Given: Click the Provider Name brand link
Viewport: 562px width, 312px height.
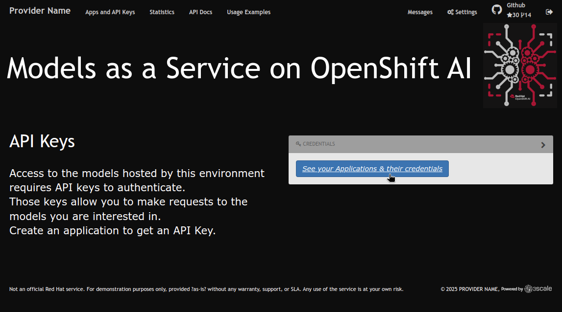Looking at the screenshot, I should pos(40,11).
